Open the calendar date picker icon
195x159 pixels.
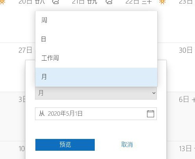click(x=151, y=114)
